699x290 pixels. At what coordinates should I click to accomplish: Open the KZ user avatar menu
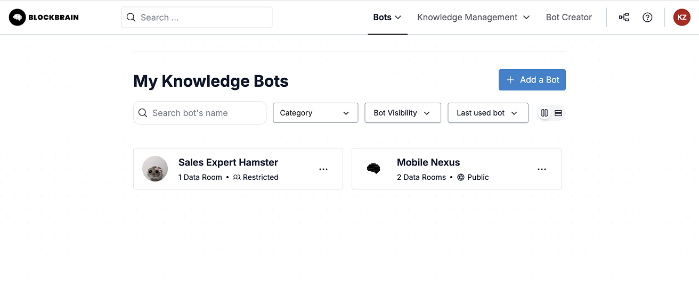681,18
